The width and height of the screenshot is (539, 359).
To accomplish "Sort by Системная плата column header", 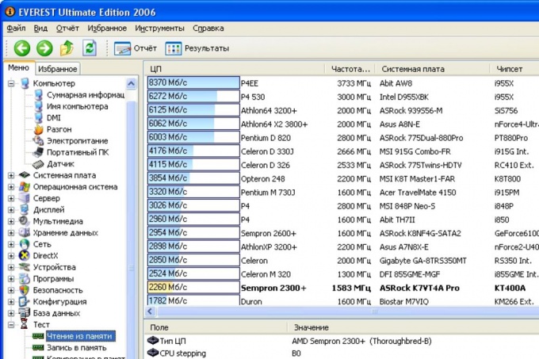I will pos(433,69).
